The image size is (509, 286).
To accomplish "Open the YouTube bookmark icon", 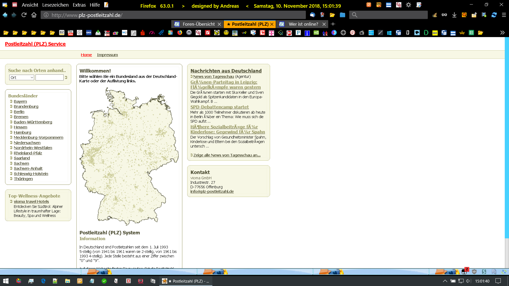I will tap(71, 33).
